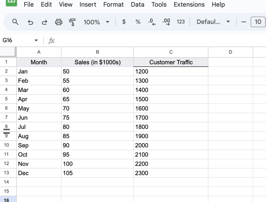Select the Nov cell
The image size is (266, 202).
pos(39,164)
